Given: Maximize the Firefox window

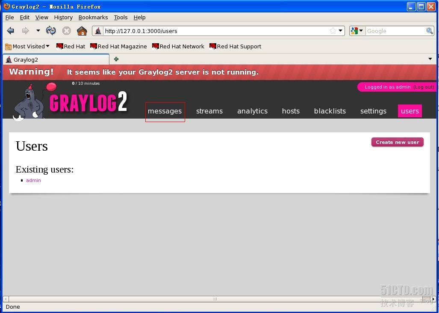Looking at the screenshot, I should click(x=421, y=6).
